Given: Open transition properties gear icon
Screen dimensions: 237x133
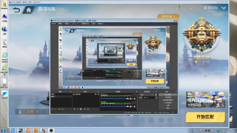Looking at the screenshot, I should tap(156, 95).
